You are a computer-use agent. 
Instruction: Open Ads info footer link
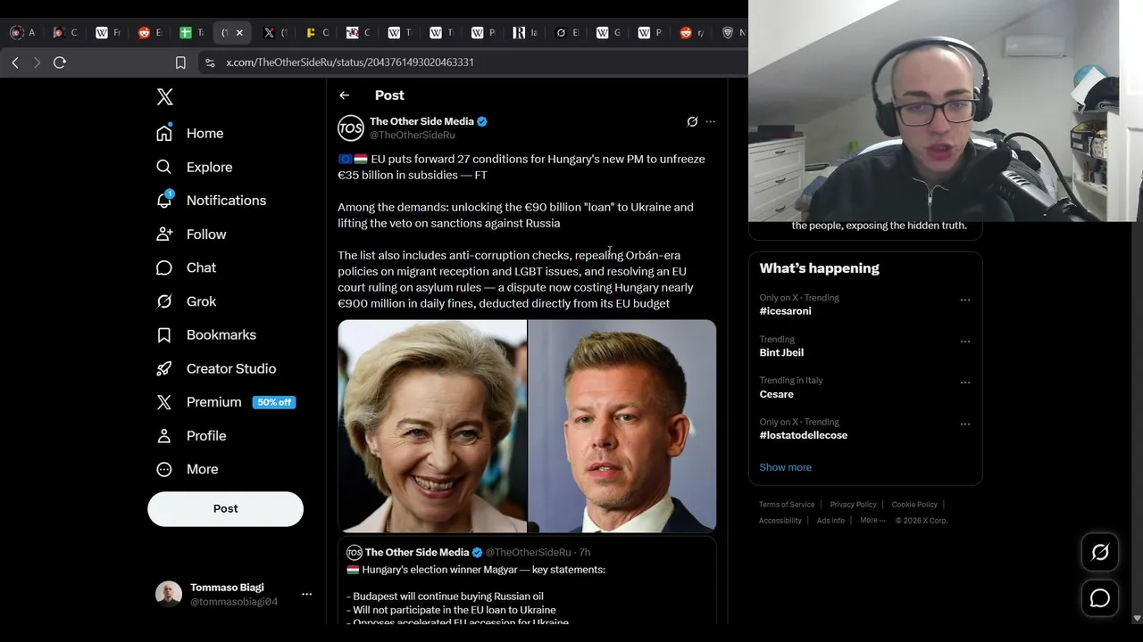830,521
